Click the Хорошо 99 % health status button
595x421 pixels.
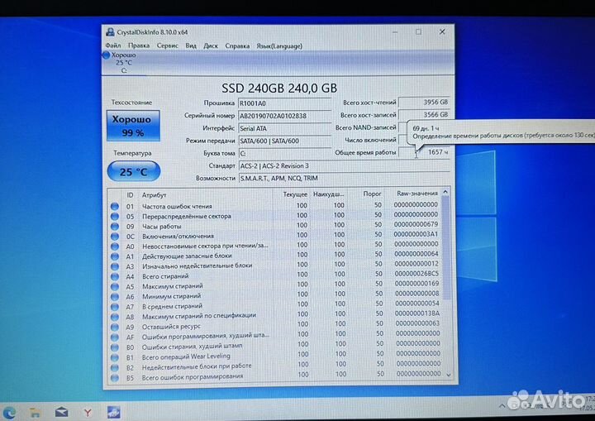pos(133,126)
